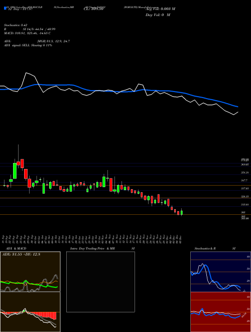Click the last green candlestick on the price chart
This screenshot has height=332, width=251.
pos(182,212)
